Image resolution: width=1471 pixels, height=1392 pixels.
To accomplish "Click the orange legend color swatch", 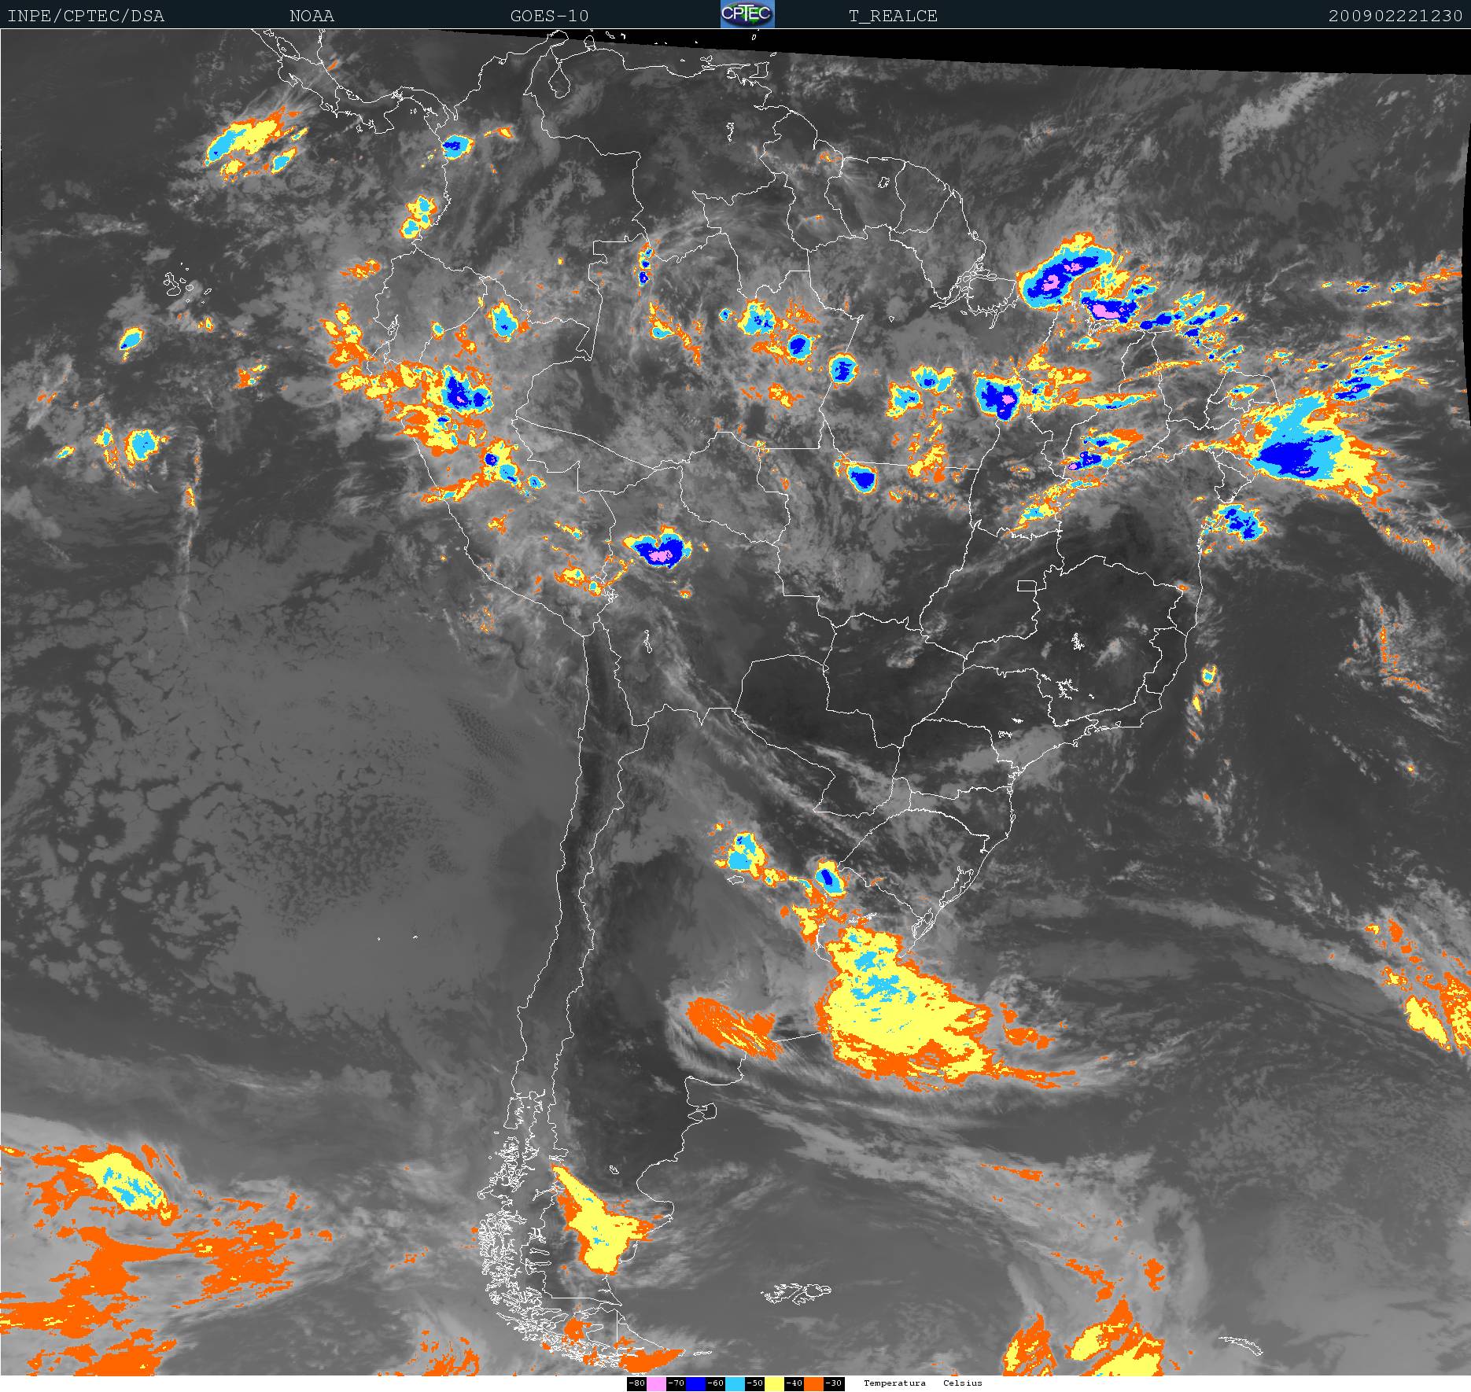I will point(813,1383).
